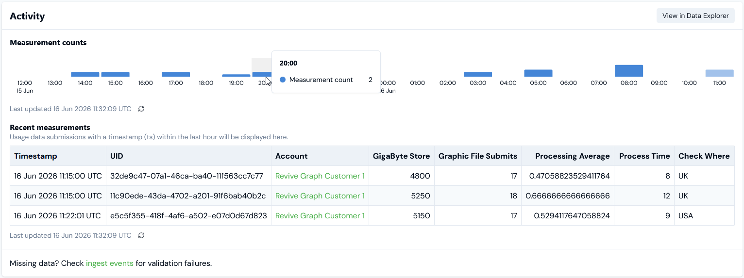
Task: Click the Process Time column header
Action: click(x=644, y=156)
